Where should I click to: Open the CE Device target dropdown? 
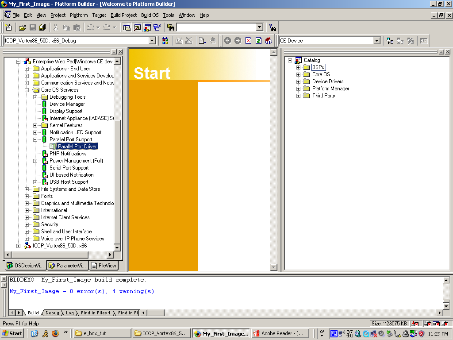377,40
